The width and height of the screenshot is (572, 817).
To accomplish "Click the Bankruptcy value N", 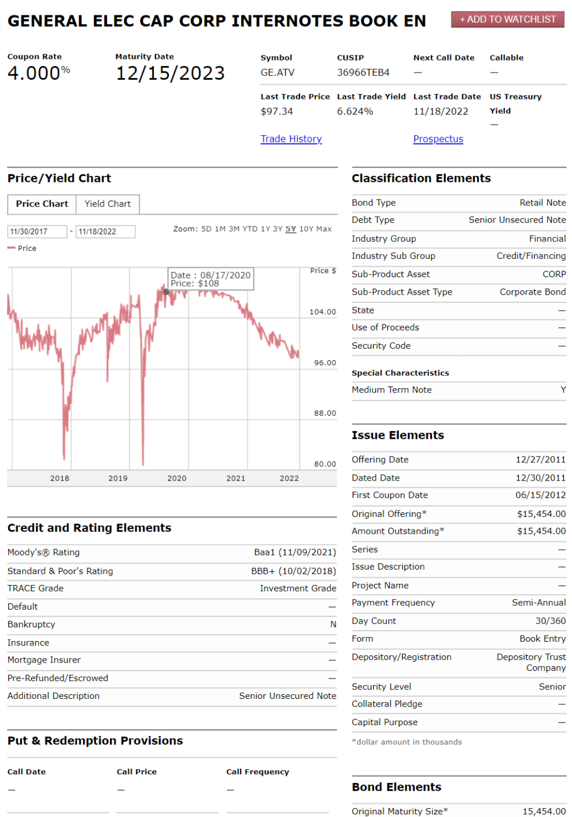I will (333, 625).
